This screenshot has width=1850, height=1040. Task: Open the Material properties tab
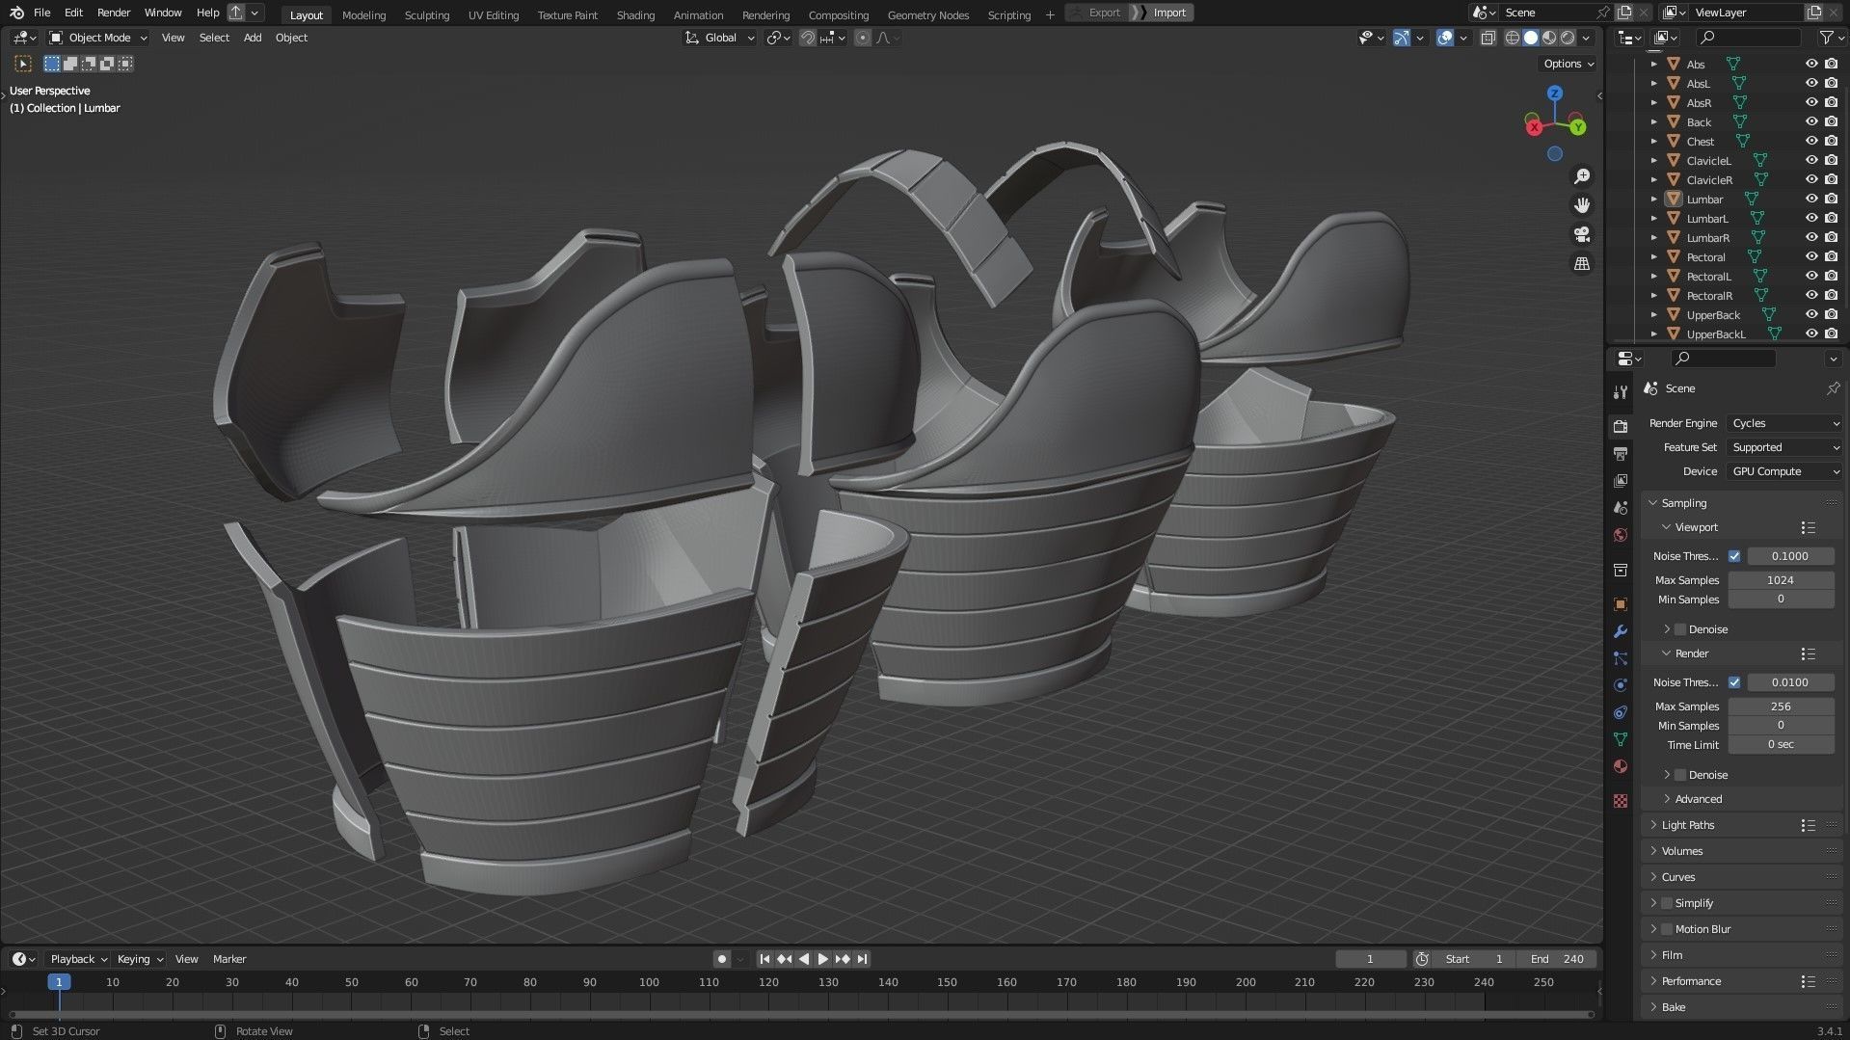pos(1620,766)
